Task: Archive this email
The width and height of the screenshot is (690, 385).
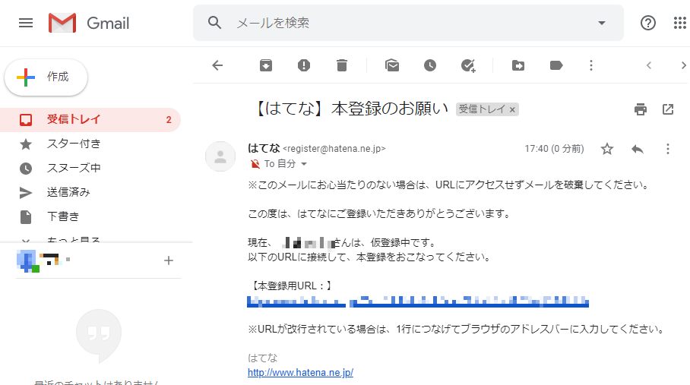Action: (x=266, y=65)
